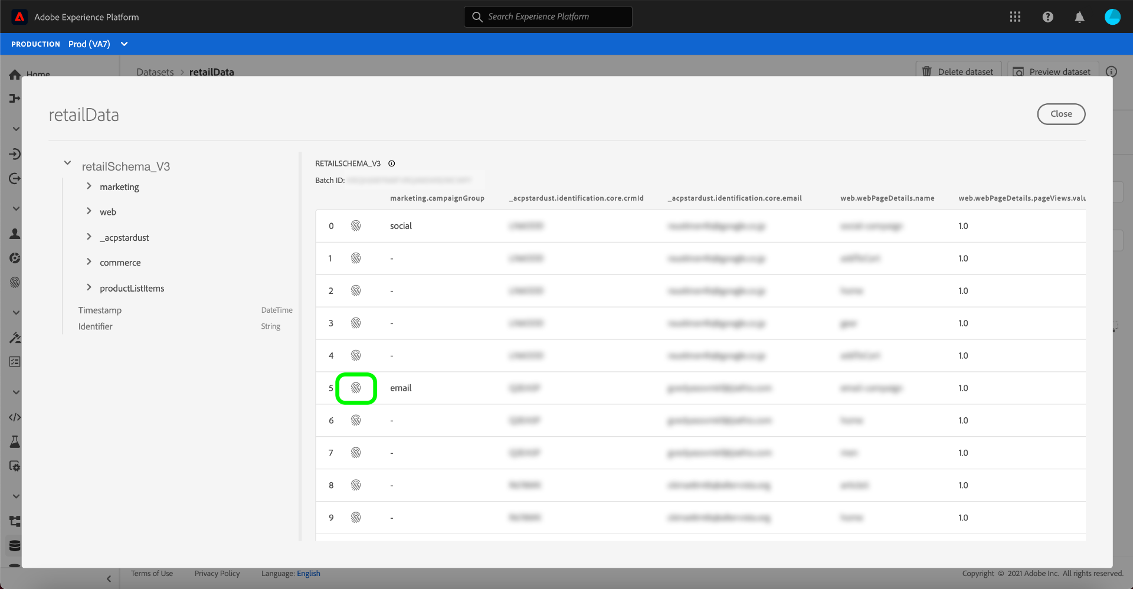Image resolution: width=1133 pixels, height=589 pixels.
Task: Click the fingerprint icon in row 3
Action: (x=356, y=323)
